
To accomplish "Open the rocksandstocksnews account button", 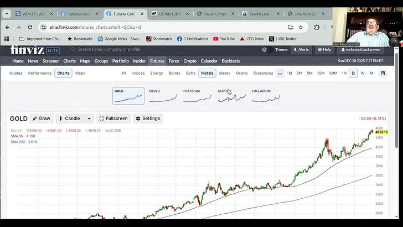I will click(360, 50).
